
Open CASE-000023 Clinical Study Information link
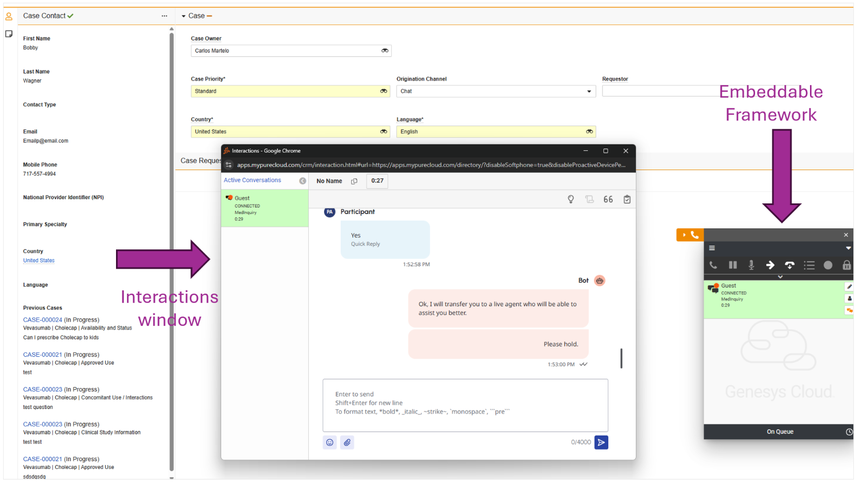coord(42,425)
